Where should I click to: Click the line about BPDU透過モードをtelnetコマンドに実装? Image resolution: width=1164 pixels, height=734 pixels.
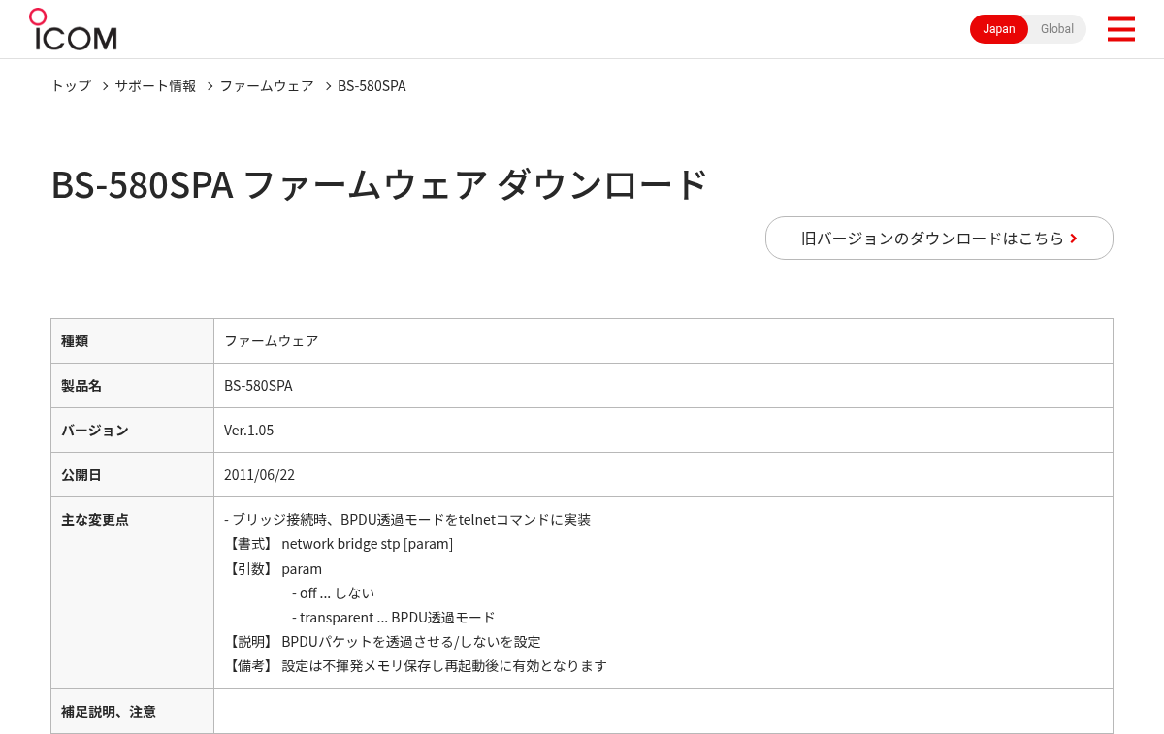point(407,519)
